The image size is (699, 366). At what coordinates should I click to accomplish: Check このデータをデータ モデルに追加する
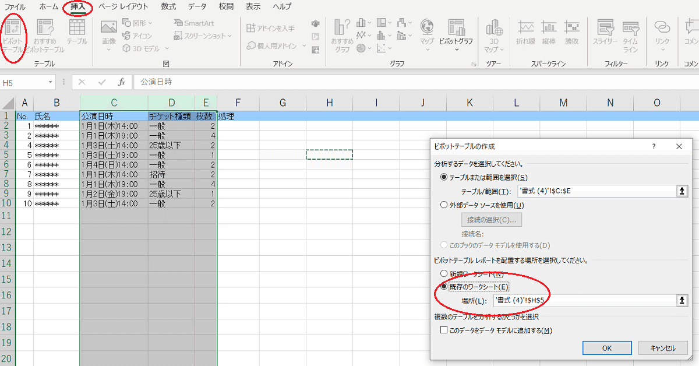tap(496, 330)
